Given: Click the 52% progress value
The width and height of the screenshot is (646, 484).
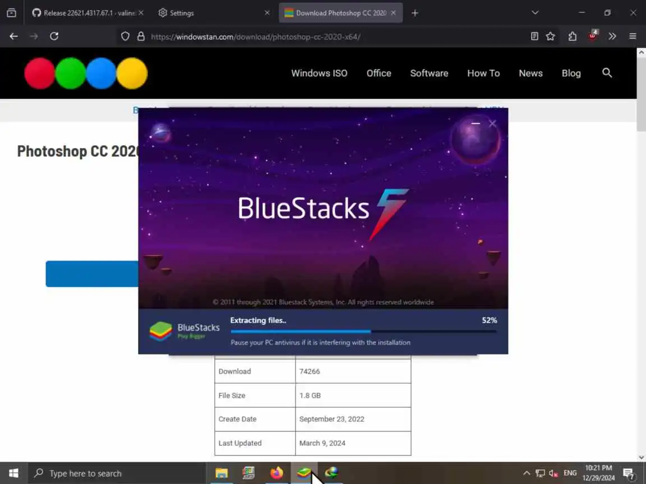Looking at the screenshot, I should coord(490,320).
